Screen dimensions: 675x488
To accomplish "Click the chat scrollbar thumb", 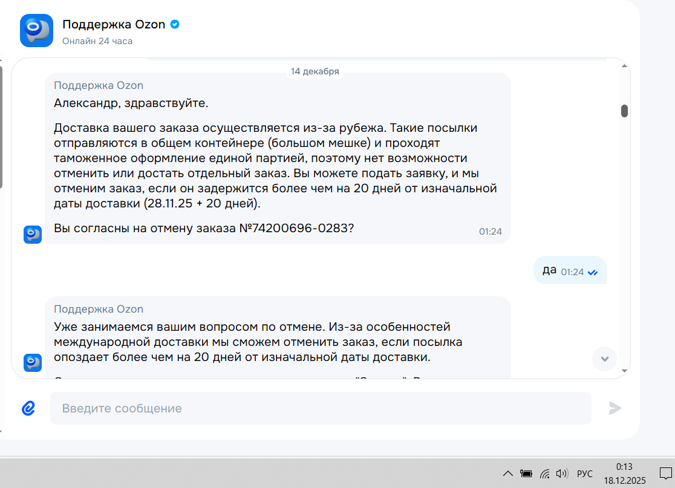I will tap(624, 111).
